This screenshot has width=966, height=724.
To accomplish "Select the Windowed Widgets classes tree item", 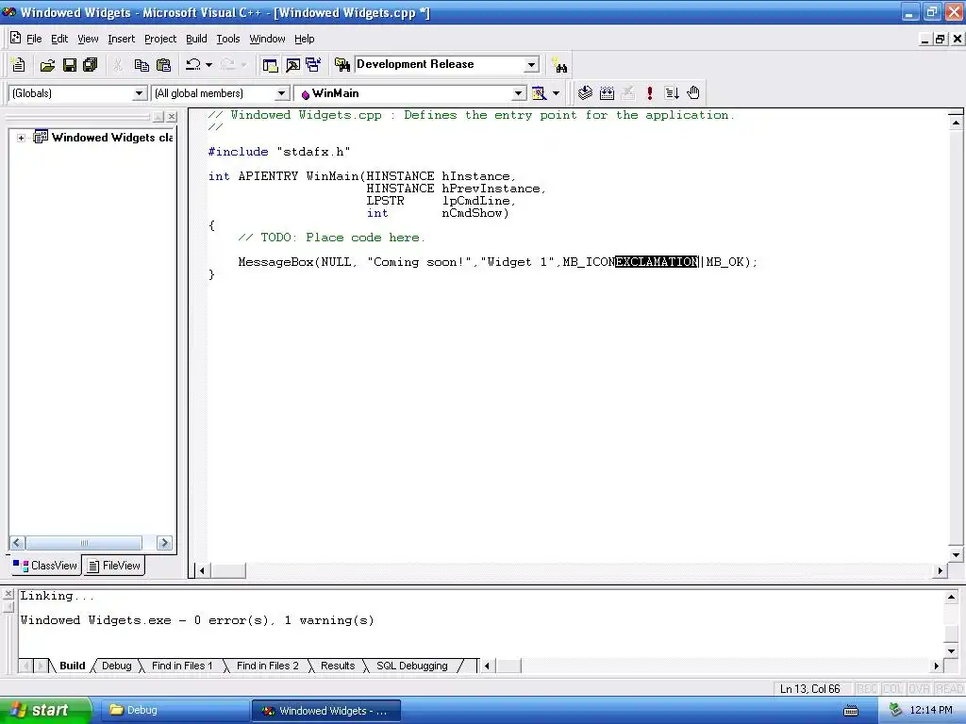I will click(x=111, y=138).
